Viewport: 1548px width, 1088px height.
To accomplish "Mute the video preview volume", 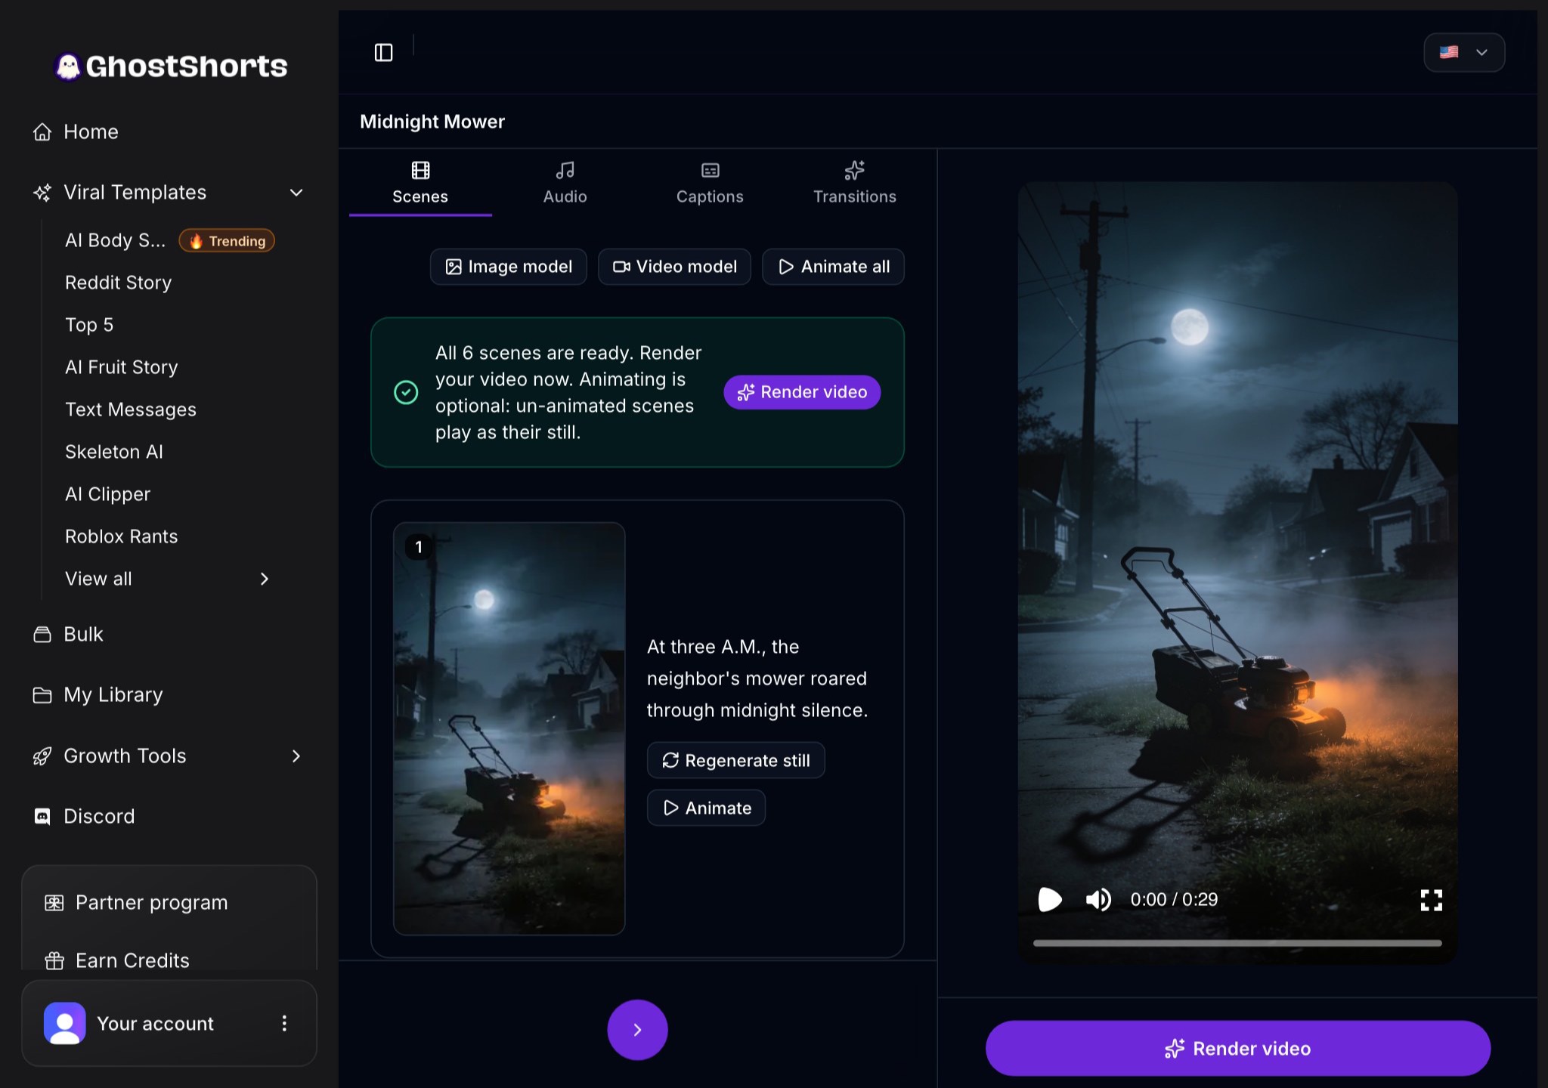I will (1098, 899).
